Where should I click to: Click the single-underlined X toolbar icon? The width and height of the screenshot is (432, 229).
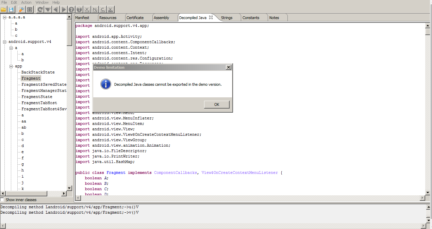[87, 10]
